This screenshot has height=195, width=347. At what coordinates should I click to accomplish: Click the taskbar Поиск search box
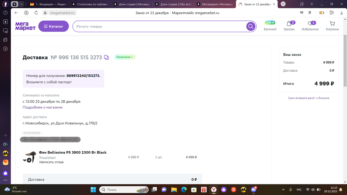point(124,190)
